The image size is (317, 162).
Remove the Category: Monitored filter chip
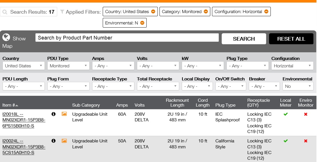coord(206,12)
